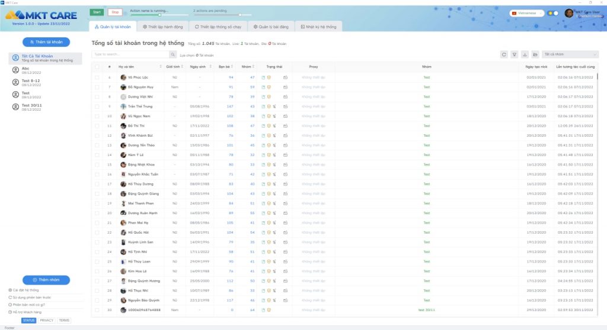This screenshot has width=607, height=330.
Task: Switch to 'Thiết lập hành động' tab
Action: [162, 27]
